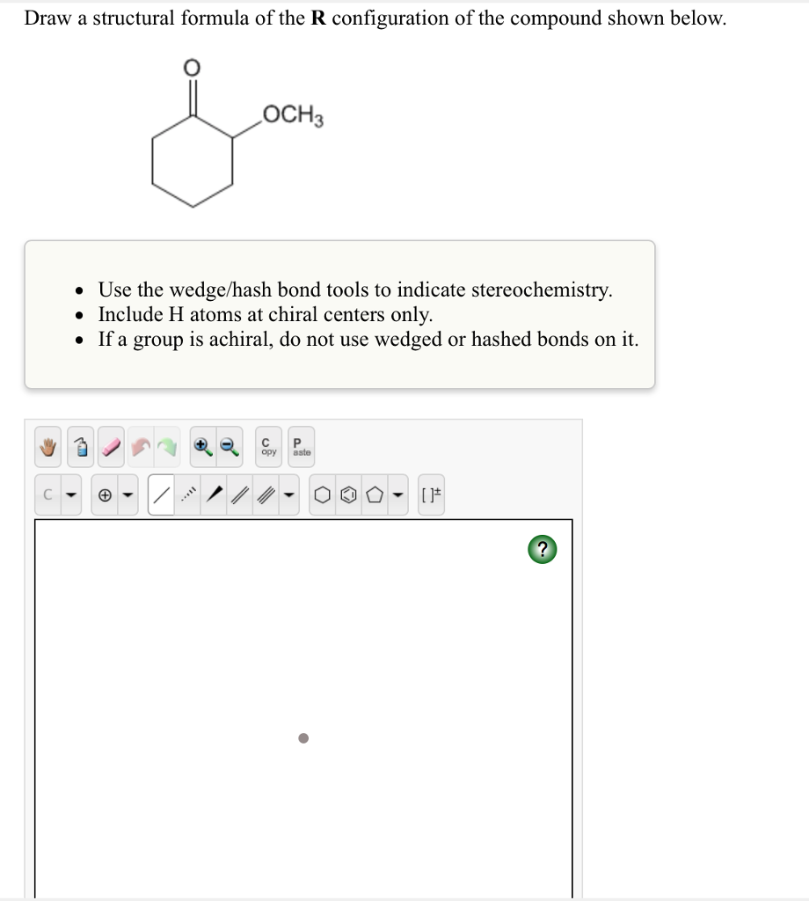The image size is (809, 901).
Task: Click the zoom in magnifier icon
Action: [202, 446]
